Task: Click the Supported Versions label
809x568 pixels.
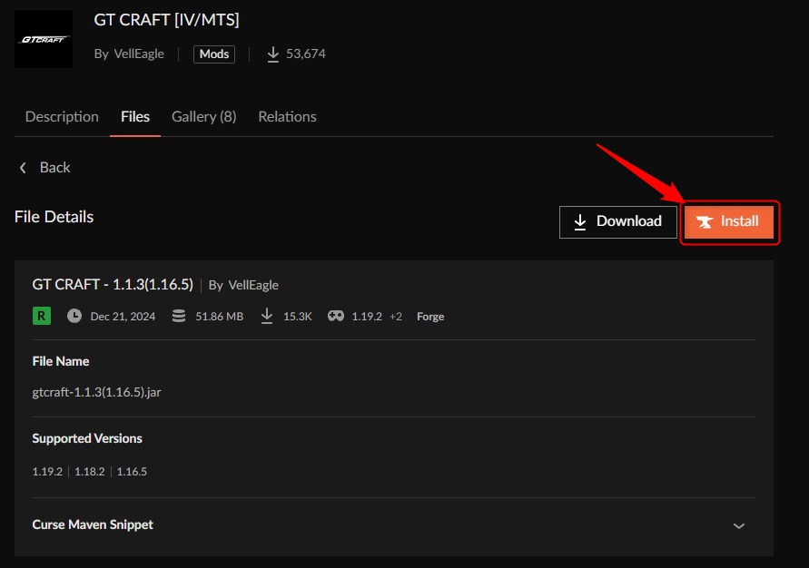Action: pos(87,438)
